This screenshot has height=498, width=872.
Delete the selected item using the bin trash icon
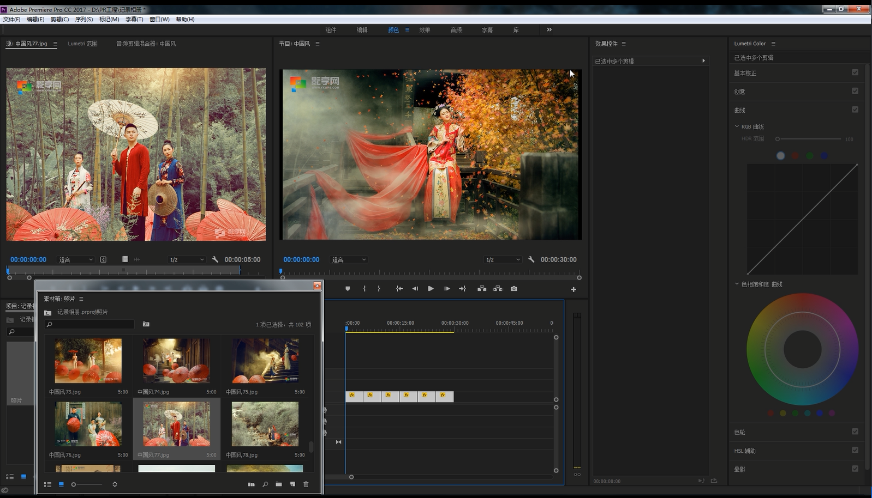pos(306,484)
